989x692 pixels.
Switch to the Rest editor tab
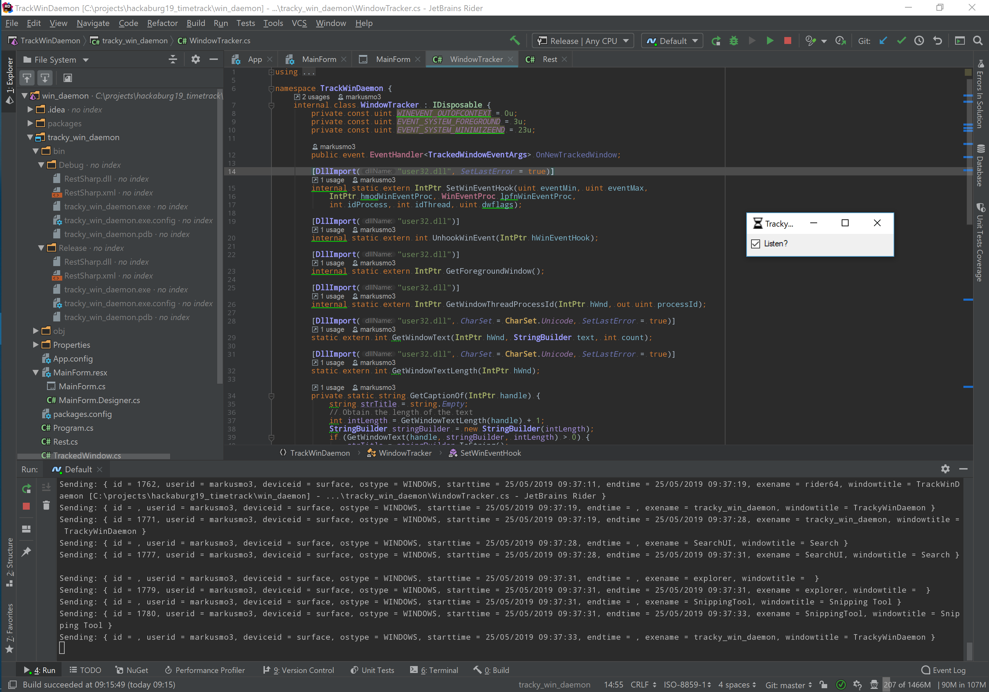tap(549, 60)
